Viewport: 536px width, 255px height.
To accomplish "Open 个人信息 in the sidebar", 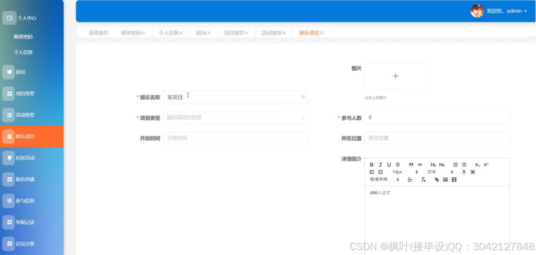I will (23, 52).
